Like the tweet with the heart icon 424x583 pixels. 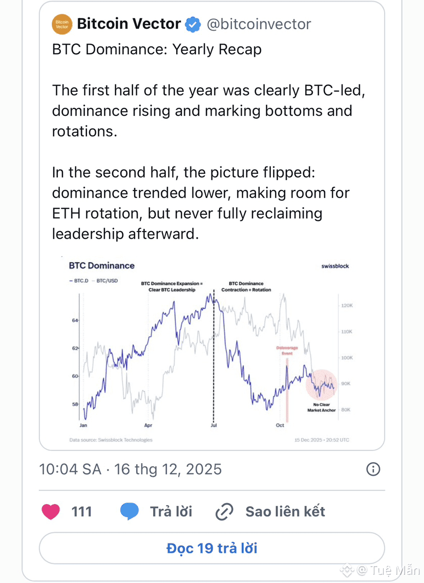click(x=51, y=511)
